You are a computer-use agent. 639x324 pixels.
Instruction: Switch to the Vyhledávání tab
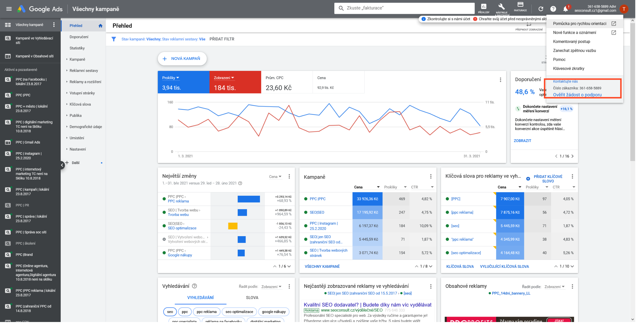[202, 299]
